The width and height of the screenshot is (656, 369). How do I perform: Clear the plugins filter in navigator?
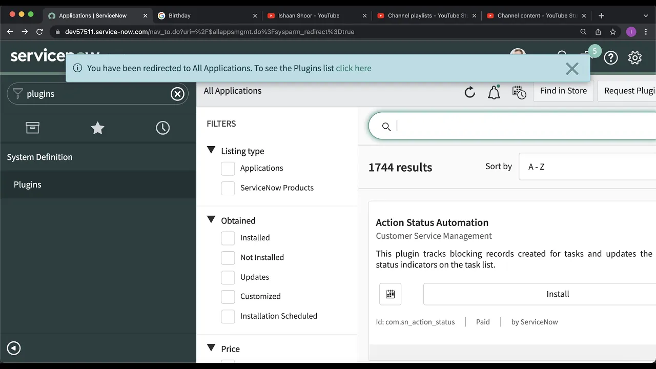coord(177,94)
